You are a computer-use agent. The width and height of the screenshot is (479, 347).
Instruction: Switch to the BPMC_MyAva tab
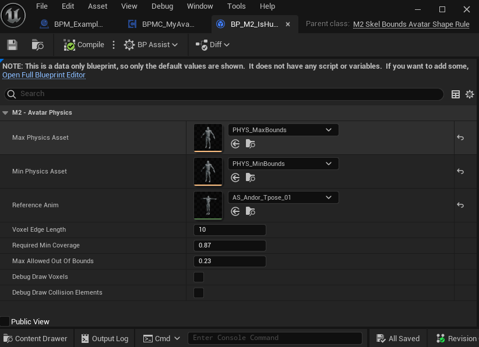coord(167,24)
